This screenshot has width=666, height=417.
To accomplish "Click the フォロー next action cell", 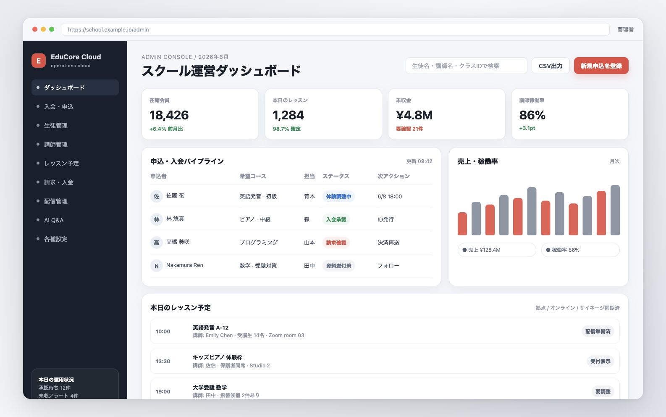I will (x=388, y=266).
